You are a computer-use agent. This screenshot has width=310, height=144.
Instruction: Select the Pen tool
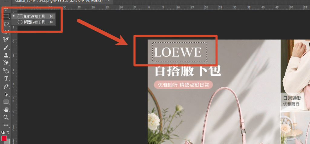tap(6, 86)
